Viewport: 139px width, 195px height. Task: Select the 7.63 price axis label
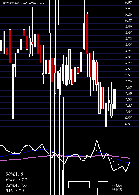click(128, 87)
